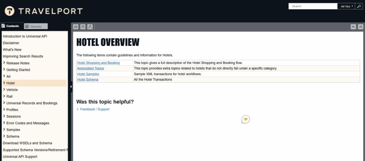Select the Schema label in contents
The width and height of the screenshot is (365, 161).
[x=13, y=136]
